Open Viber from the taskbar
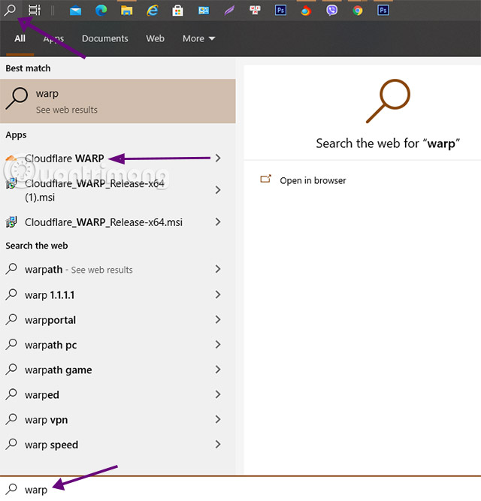The height and width of the screenshot is (501, 481). [331, 11]
